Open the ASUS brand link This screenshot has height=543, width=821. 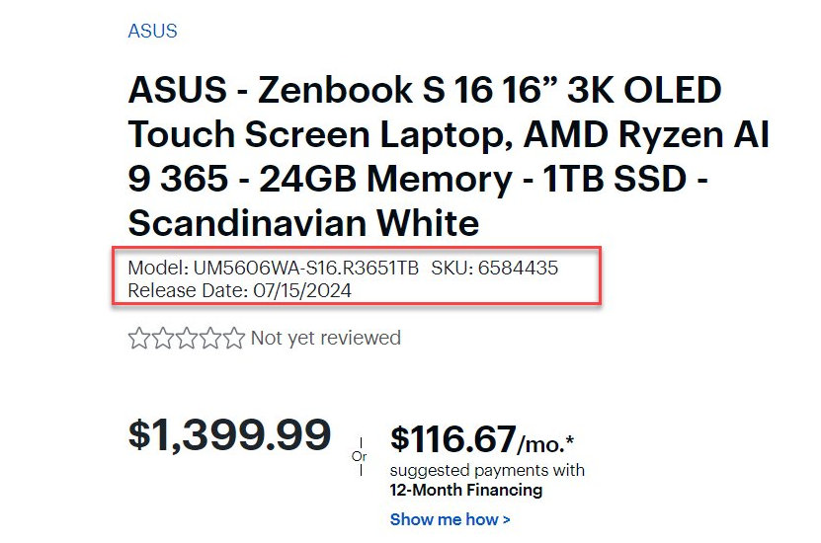coord(152,31)
